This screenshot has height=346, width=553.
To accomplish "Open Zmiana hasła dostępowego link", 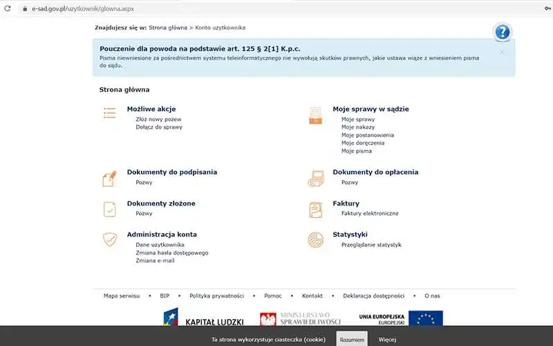I will (x=171, y=253).
